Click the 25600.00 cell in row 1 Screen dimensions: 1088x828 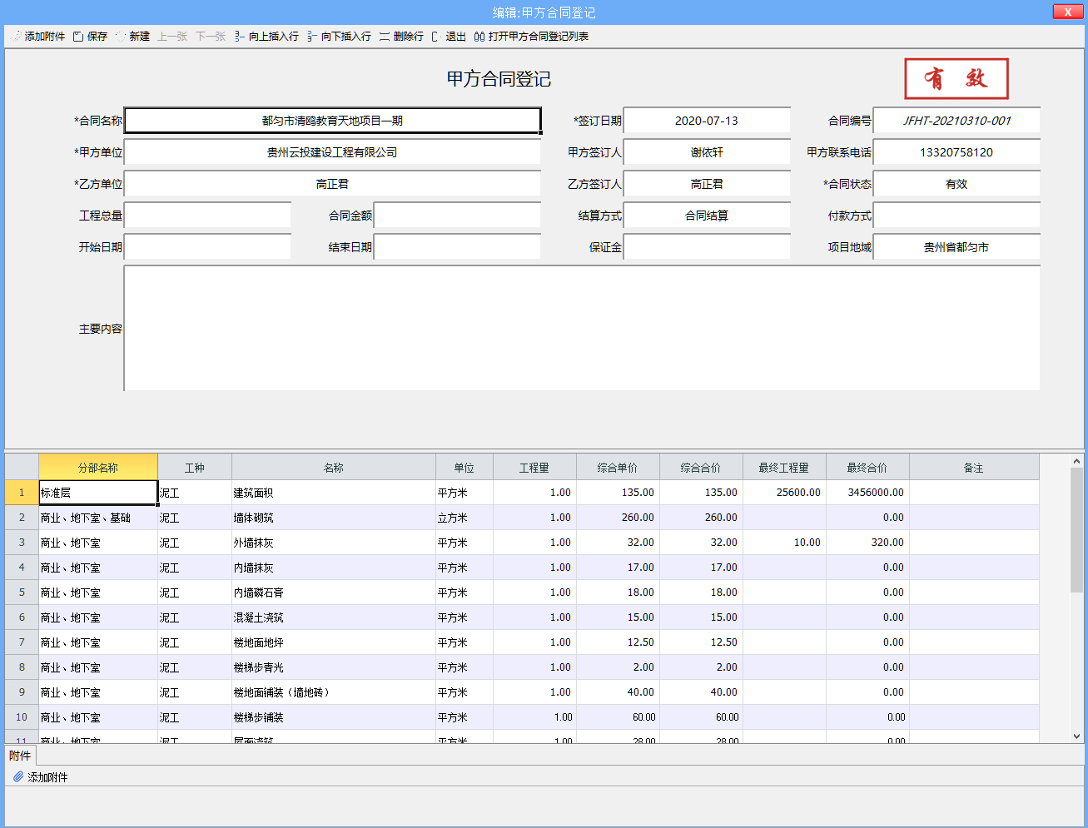pyautogui.click(x=784, y=493)
